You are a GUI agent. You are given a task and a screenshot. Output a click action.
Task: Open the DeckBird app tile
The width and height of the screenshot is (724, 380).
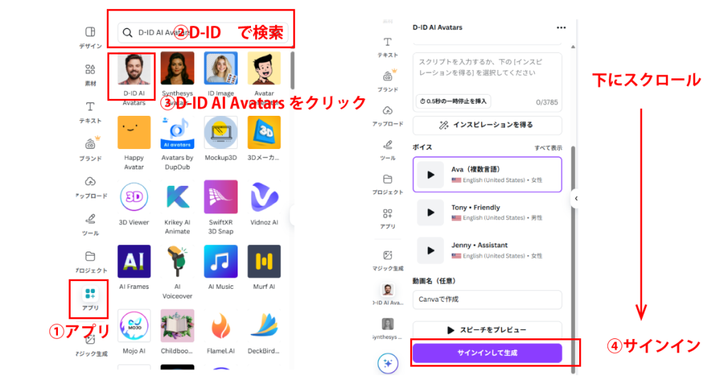[x=264, y=332]
